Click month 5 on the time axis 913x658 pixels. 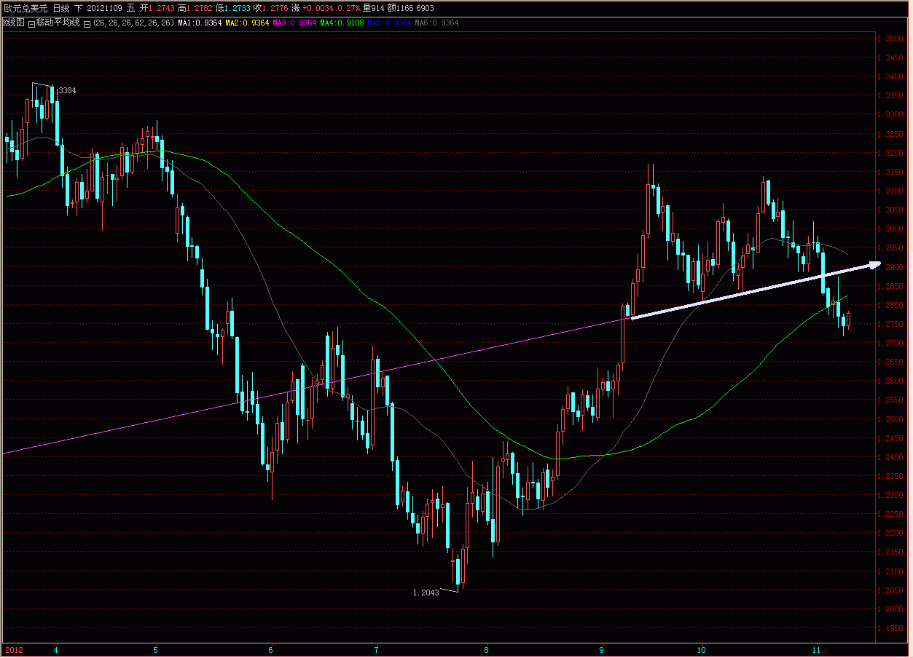tap(155, 649)
